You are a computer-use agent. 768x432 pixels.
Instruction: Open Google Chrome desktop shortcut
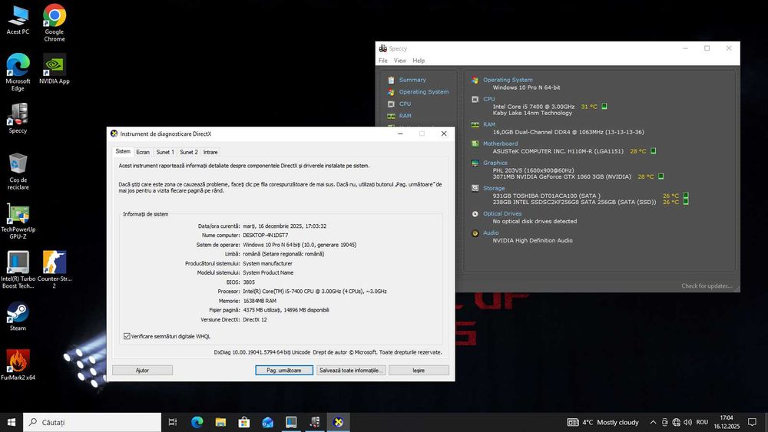pyautogui.click(x=55, y=23)
